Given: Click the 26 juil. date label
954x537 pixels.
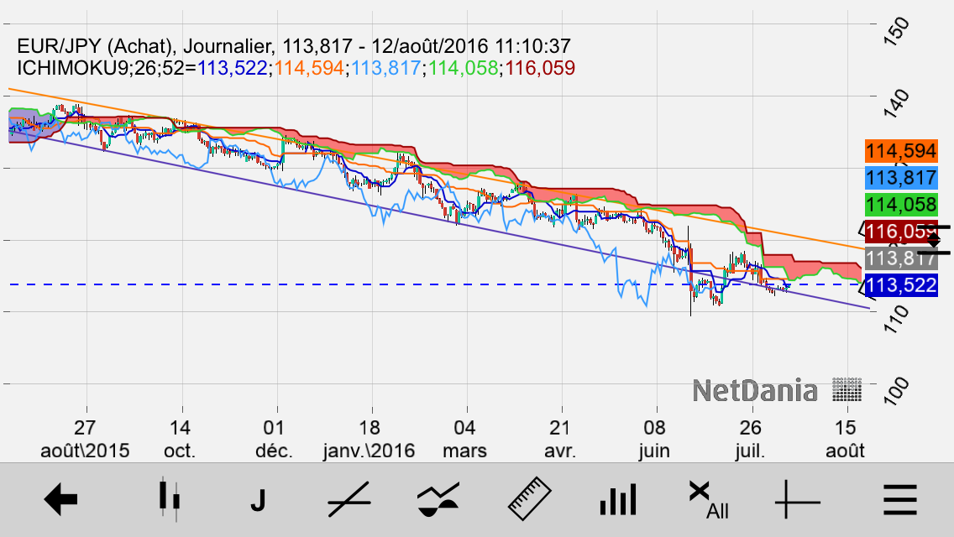Looking at the screenshot, I should (750, 439).
